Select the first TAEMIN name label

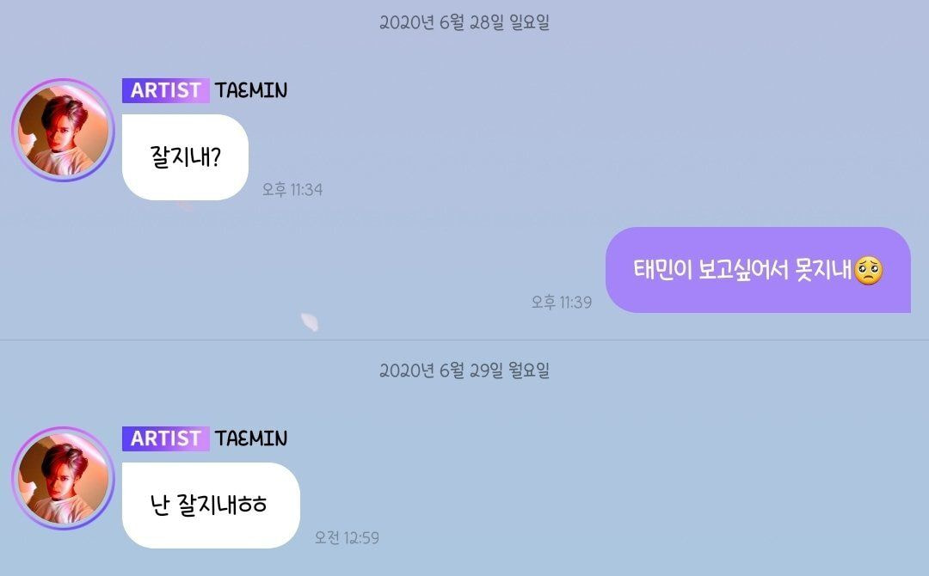tap(251, 90)
